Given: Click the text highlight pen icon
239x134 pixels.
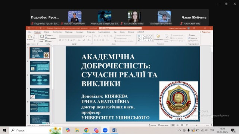Looking at the screenshot, I should pos(84,40).
